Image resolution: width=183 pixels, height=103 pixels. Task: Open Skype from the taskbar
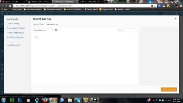[78, 100]
